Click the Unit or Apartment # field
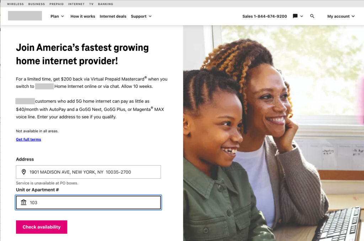Image resolution: width=364 pixels, height=241 pixels. click(x=89, y=203)
